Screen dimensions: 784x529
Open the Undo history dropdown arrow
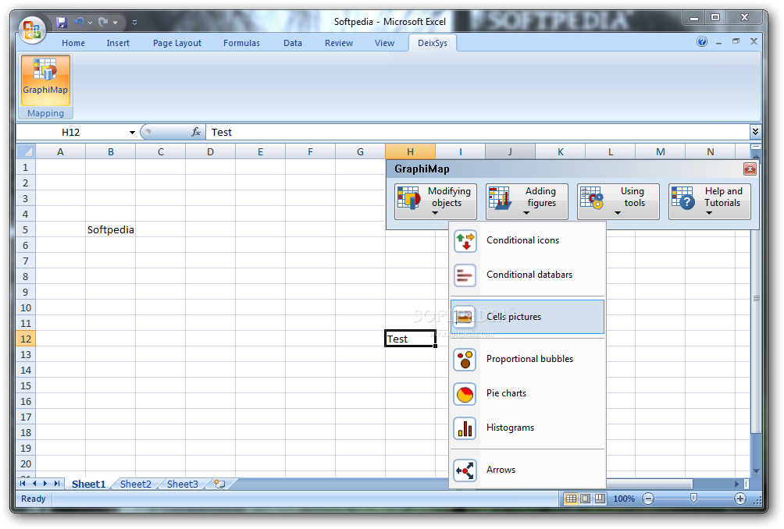tap(90, 23)
